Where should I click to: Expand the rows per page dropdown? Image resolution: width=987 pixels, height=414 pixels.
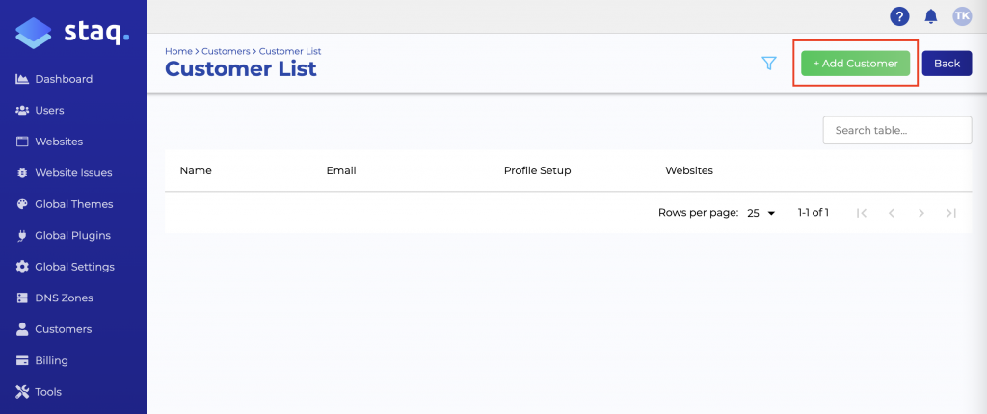click(x=760, y=213)
